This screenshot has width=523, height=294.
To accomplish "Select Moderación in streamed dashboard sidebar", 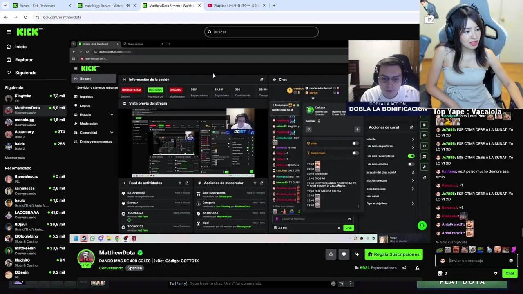I will pyautogui.click(x=89, y=124).
